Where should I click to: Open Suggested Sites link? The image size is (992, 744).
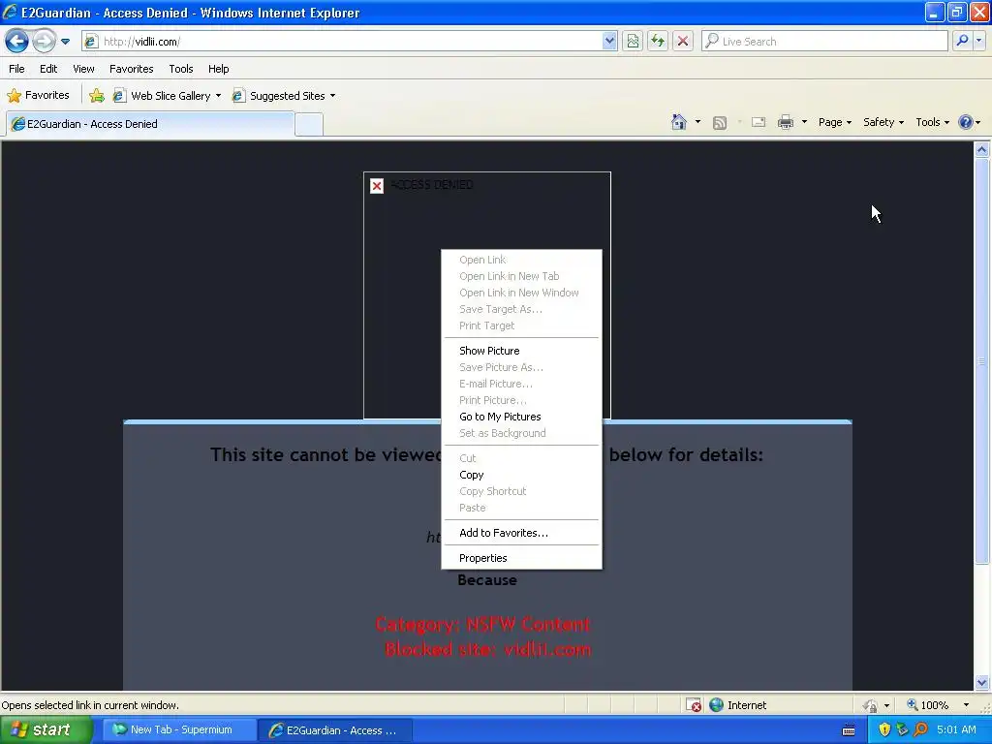tap(280, 96)
